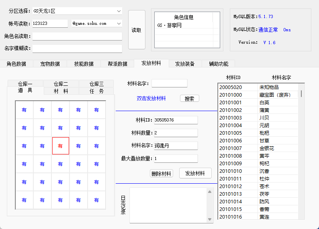The height and width of the screenshot is (229, 319).
Task: Select GS·游享网 in the 角色信息 list
Action: point(170,25)
